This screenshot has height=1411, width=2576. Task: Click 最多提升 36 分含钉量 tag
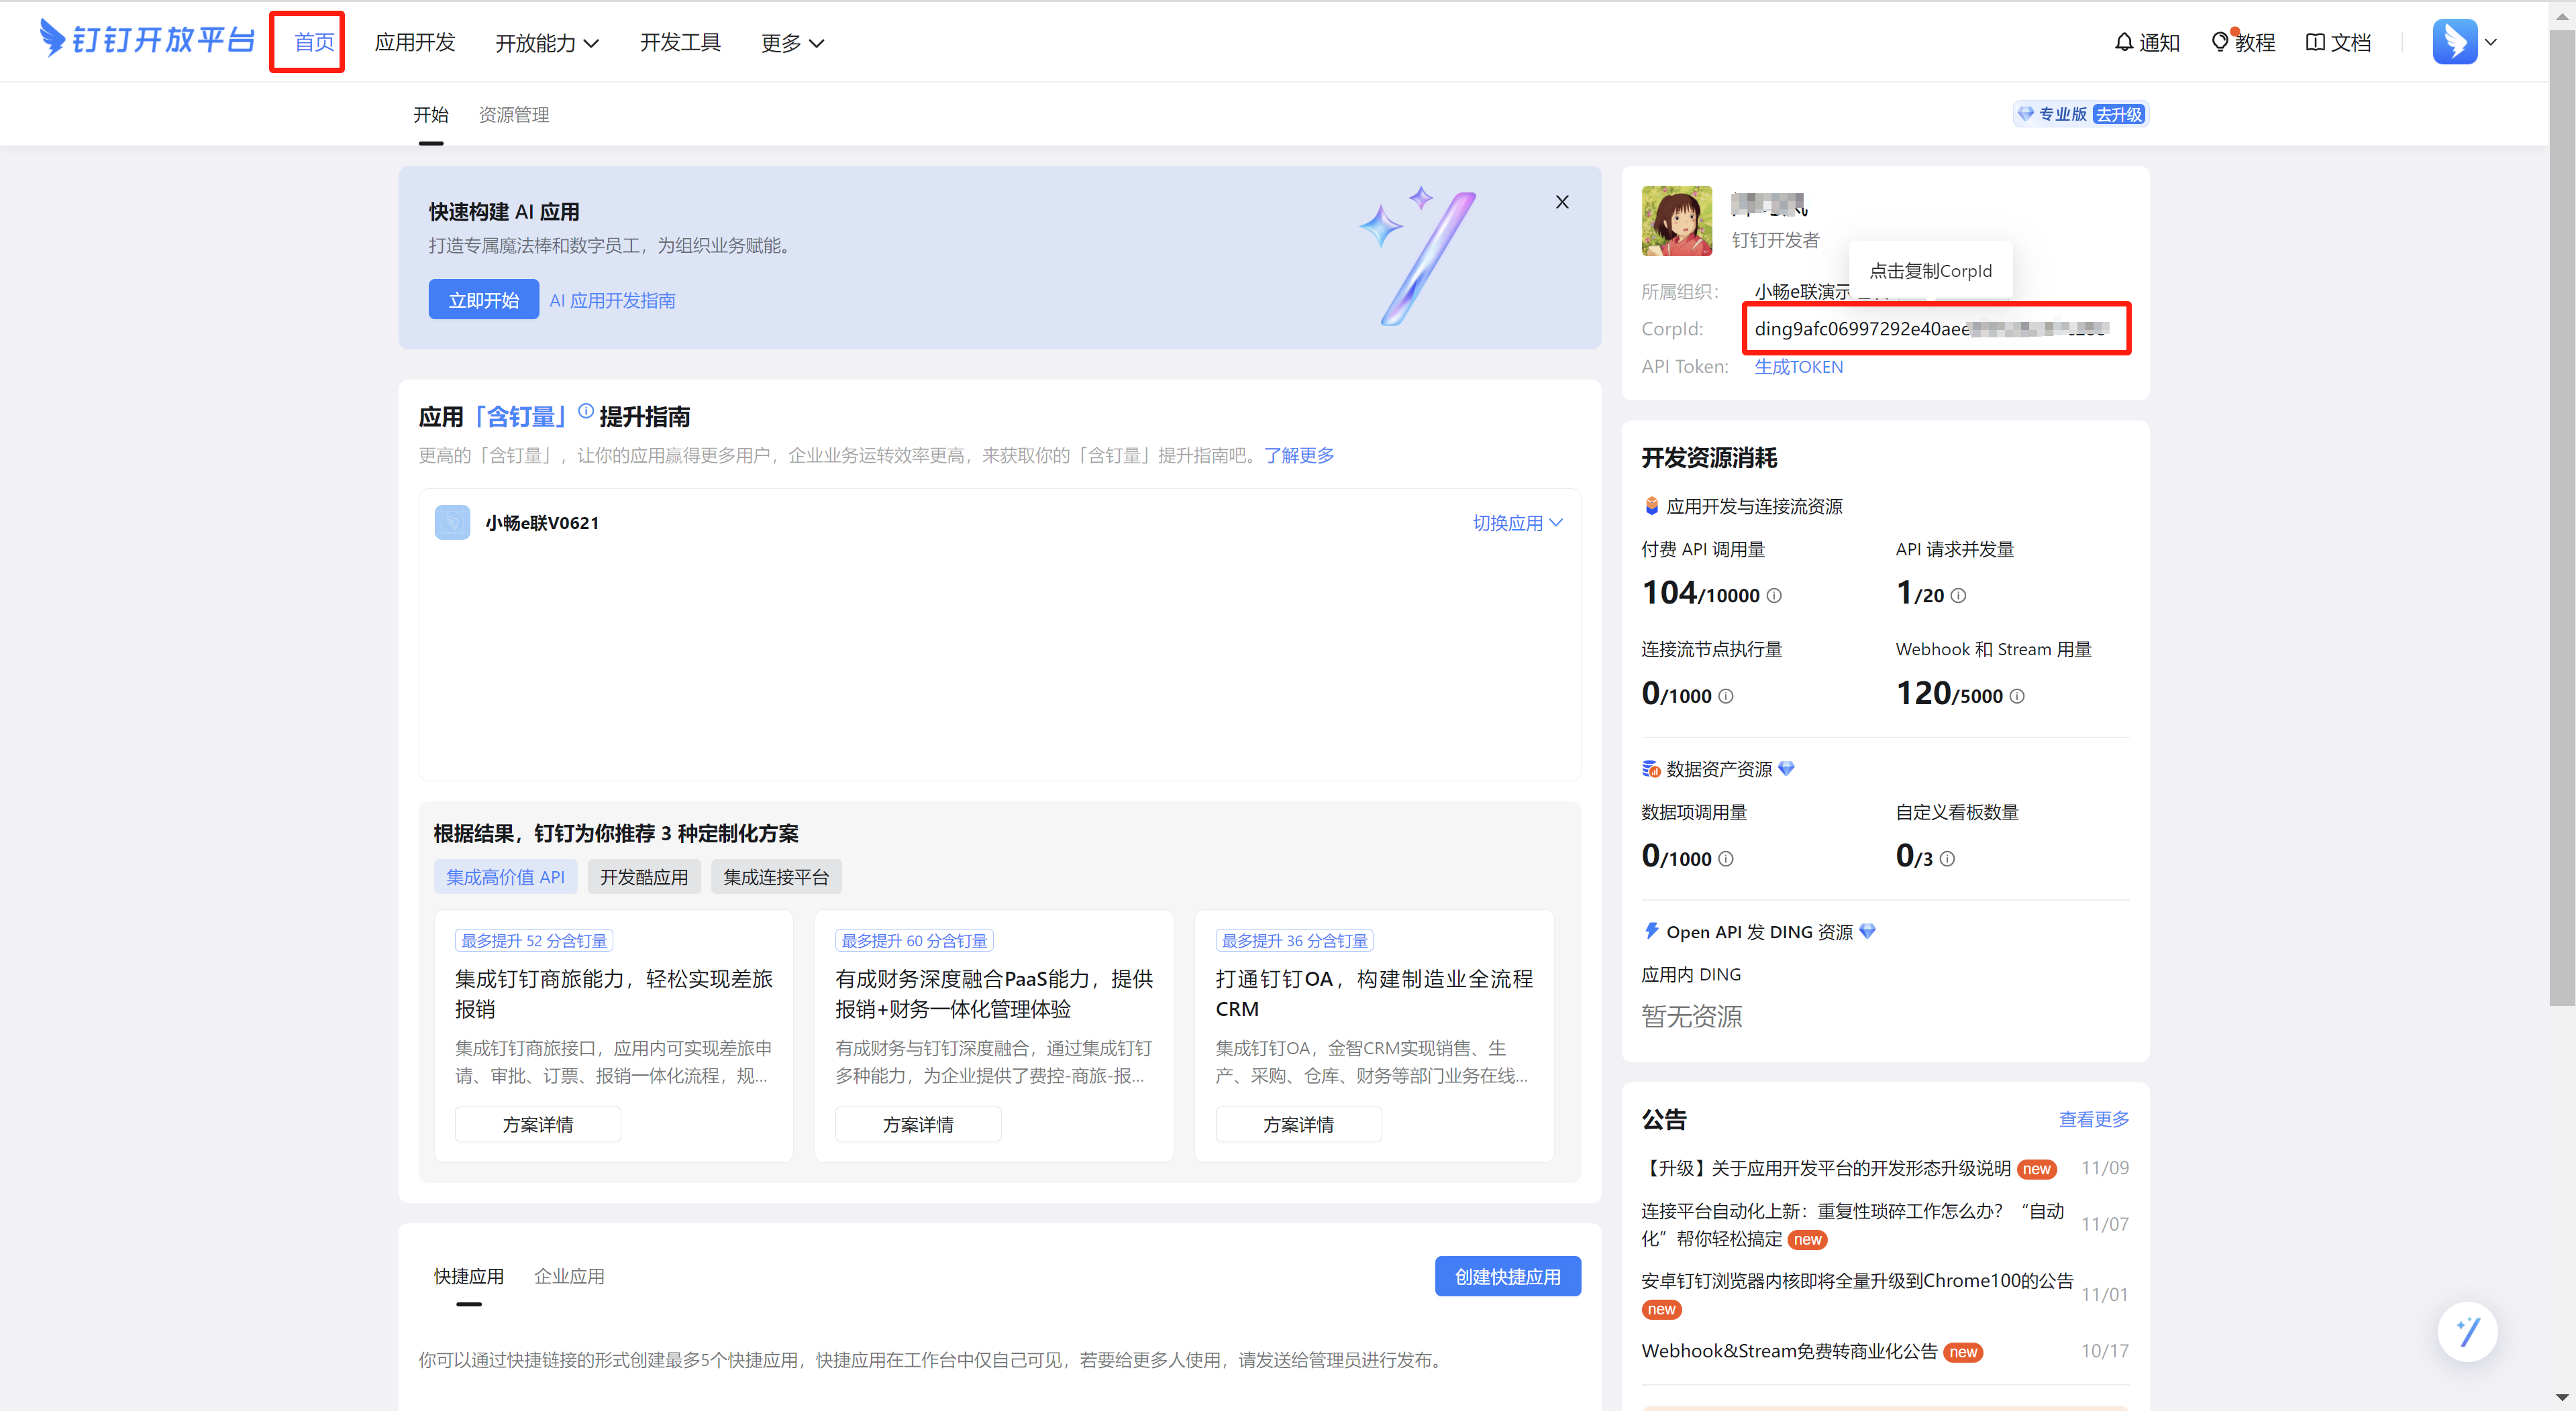click(x=1294, y=940)
